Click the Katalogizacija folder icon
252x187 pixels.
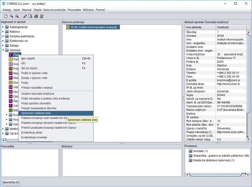tap(7, 27)
